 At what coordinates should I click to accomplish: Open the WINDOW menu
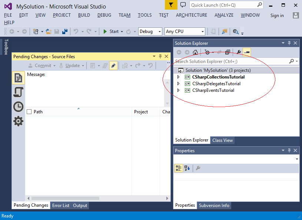250,15
